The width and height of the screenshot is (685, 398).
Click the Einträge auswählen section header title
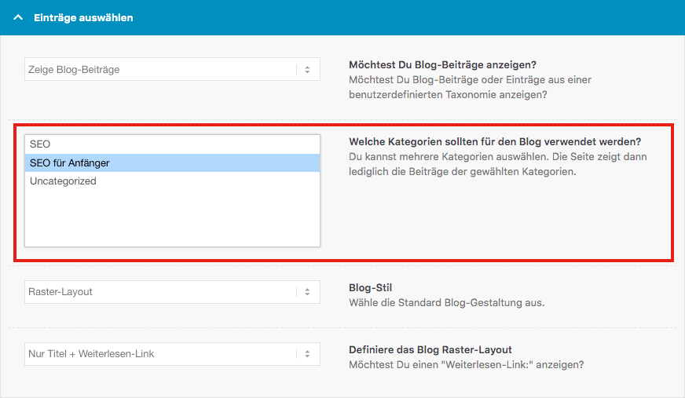[83, 17]
